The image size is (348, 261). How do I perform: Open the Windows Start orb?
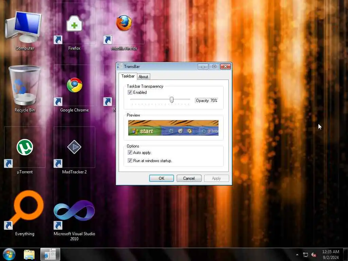pos(9,254)
